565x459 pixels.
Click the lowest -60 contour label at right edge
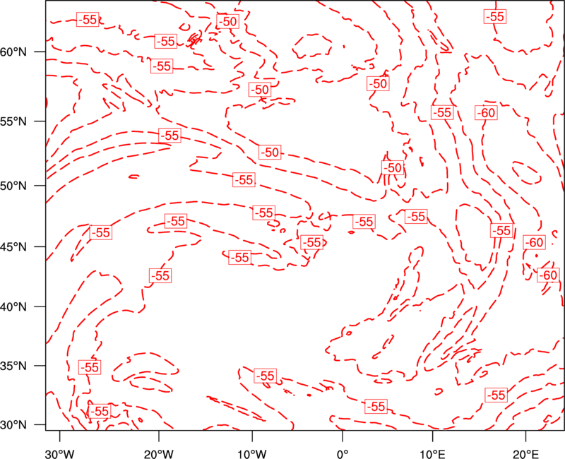point(549,275)
